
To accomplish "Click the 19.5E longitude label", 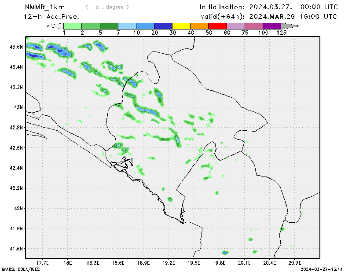I will click(194, 263).
